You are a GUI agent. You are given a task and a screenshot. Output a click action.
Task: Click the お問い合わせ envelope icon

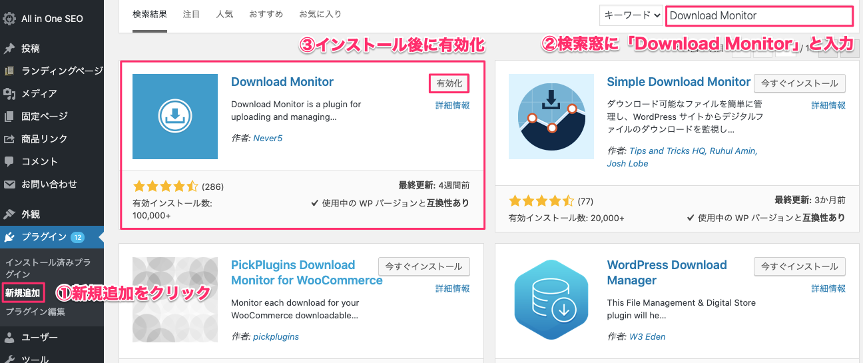coord(9,184)
